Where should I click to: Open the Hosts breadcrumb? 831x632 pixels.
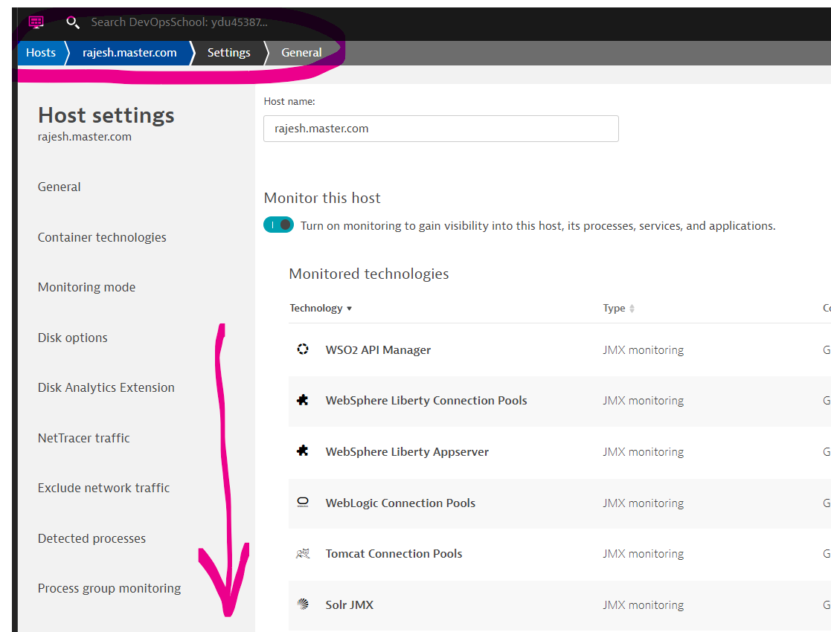point(41,53)
